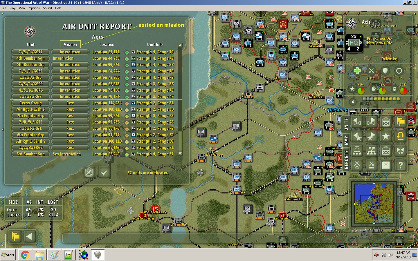The height and width of the screenshot is (261, 418).
Task: Switch to the UNITS tab
Action: click(346, 124)
